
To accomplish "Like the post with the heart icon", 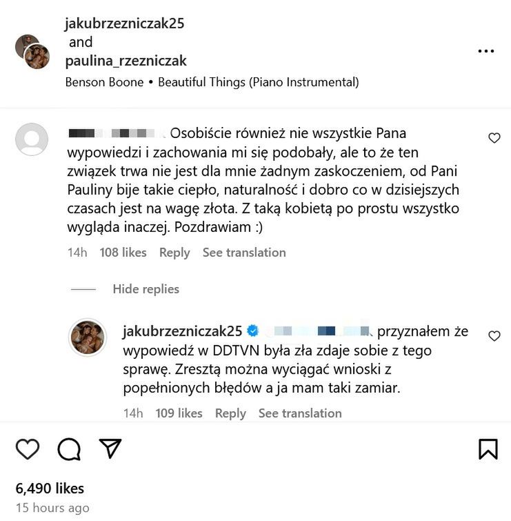I will pos(28,449).
